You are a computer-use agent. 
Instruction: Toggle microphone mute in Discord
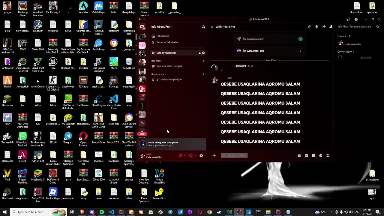pyautogui.click(x=181, y=156)
